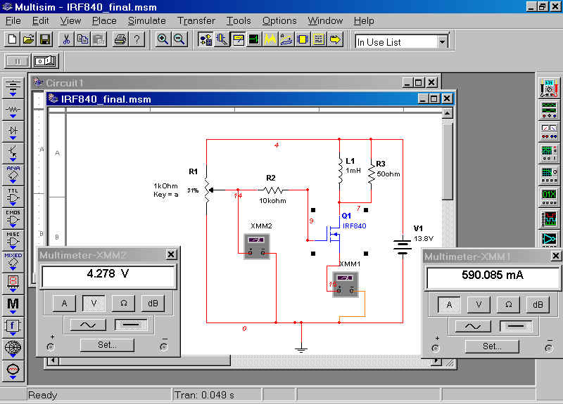Click Set button in Multimeter-XMM2
563x404 pixels.
pos(107,345)
